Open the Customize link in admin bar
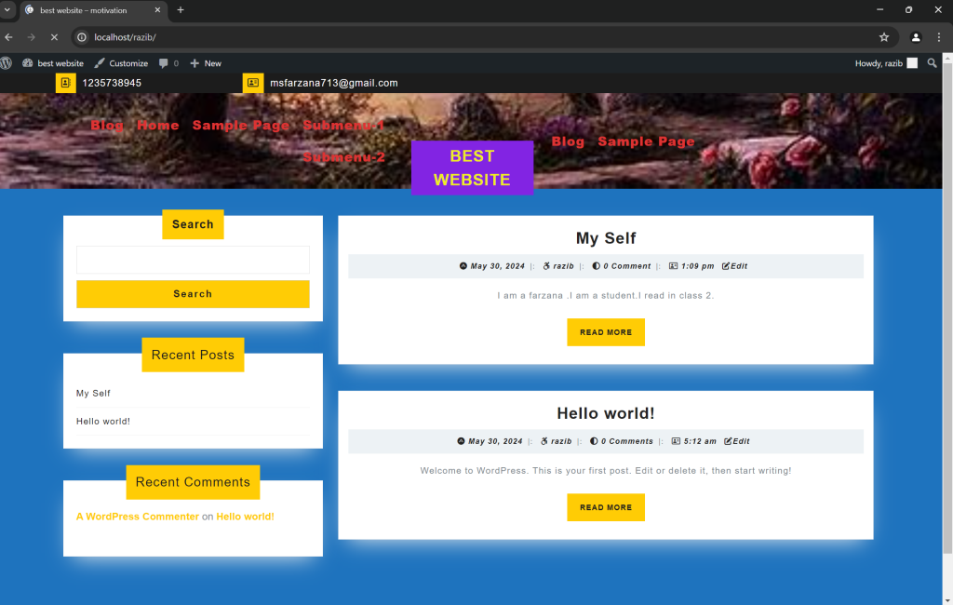Screen dimensions: 953x605 121,63
